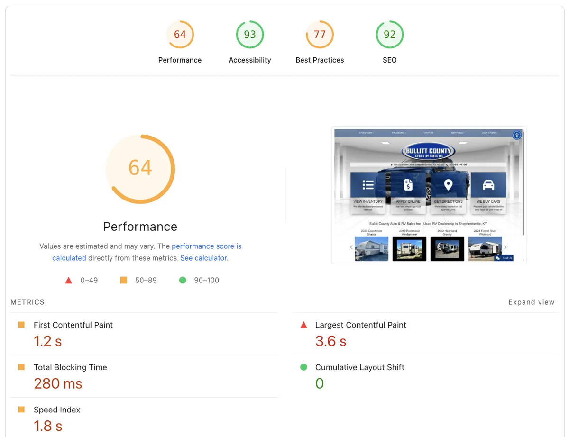Select the Accessibility label
The width and height of the screenshot is (569, 437).
click(x=250, y=60)
